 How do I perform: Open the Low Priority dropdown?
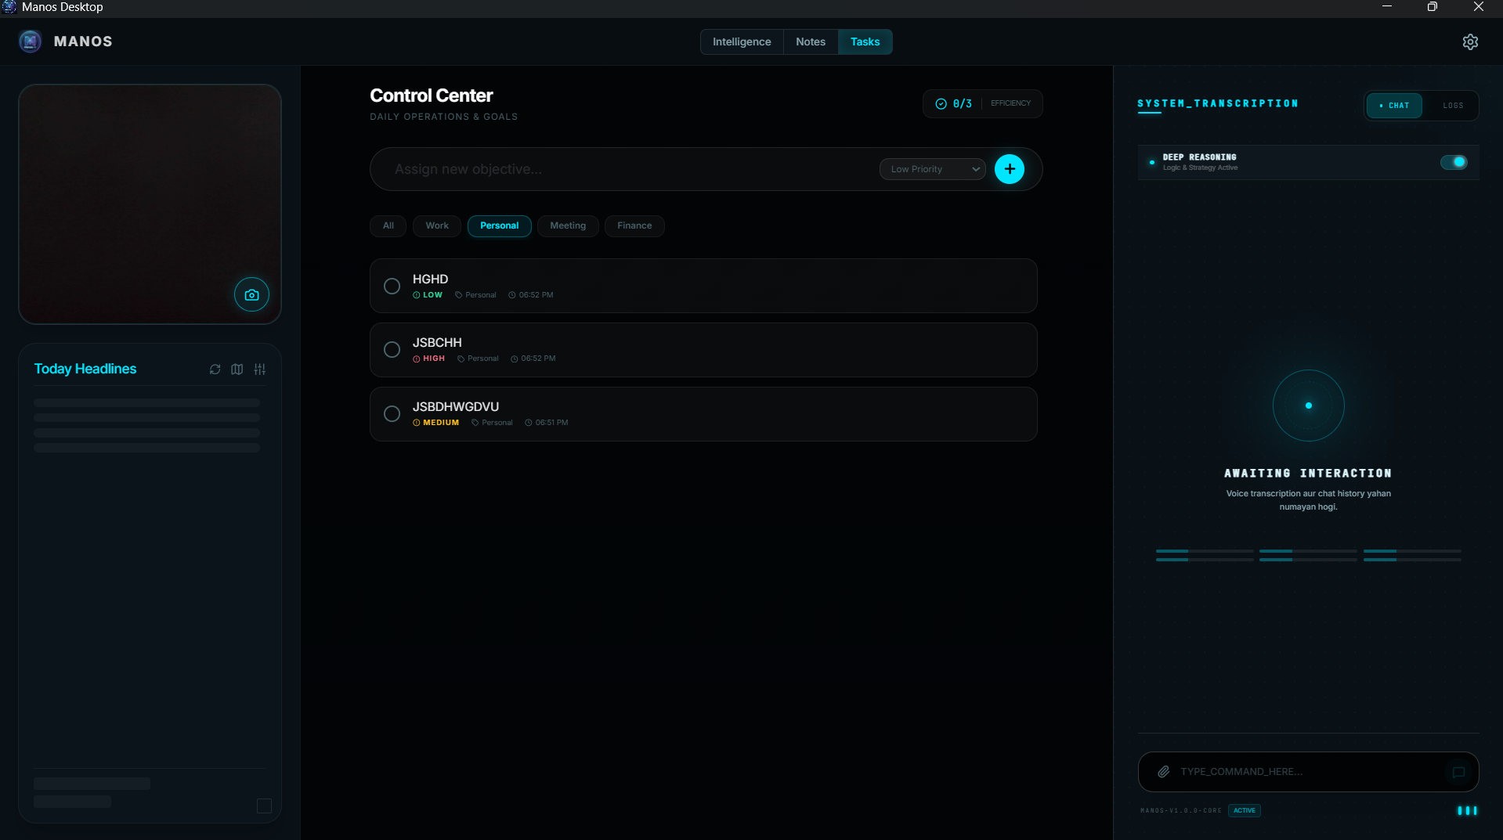click(931, 169)
